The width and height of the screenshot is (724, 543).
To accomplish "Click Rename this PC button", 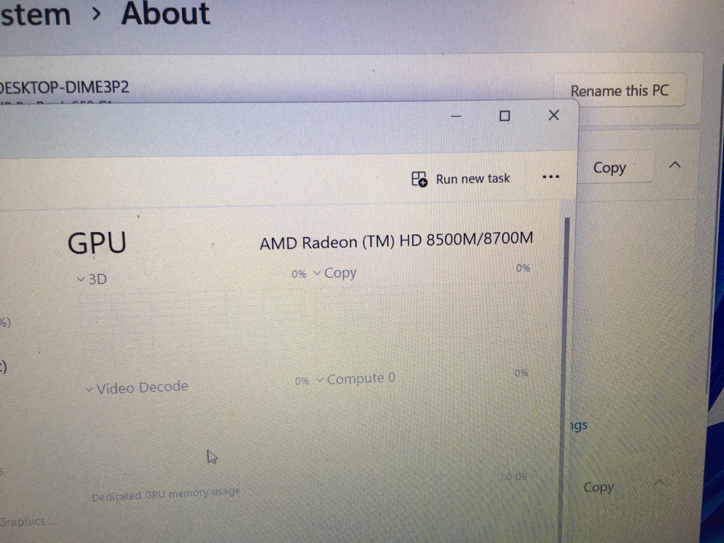I will click(x=620, y=91).
